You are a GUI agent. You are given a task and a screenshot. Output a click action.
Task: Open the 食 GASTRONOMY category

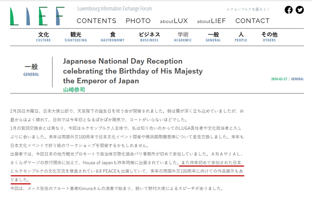coord(112,37)
